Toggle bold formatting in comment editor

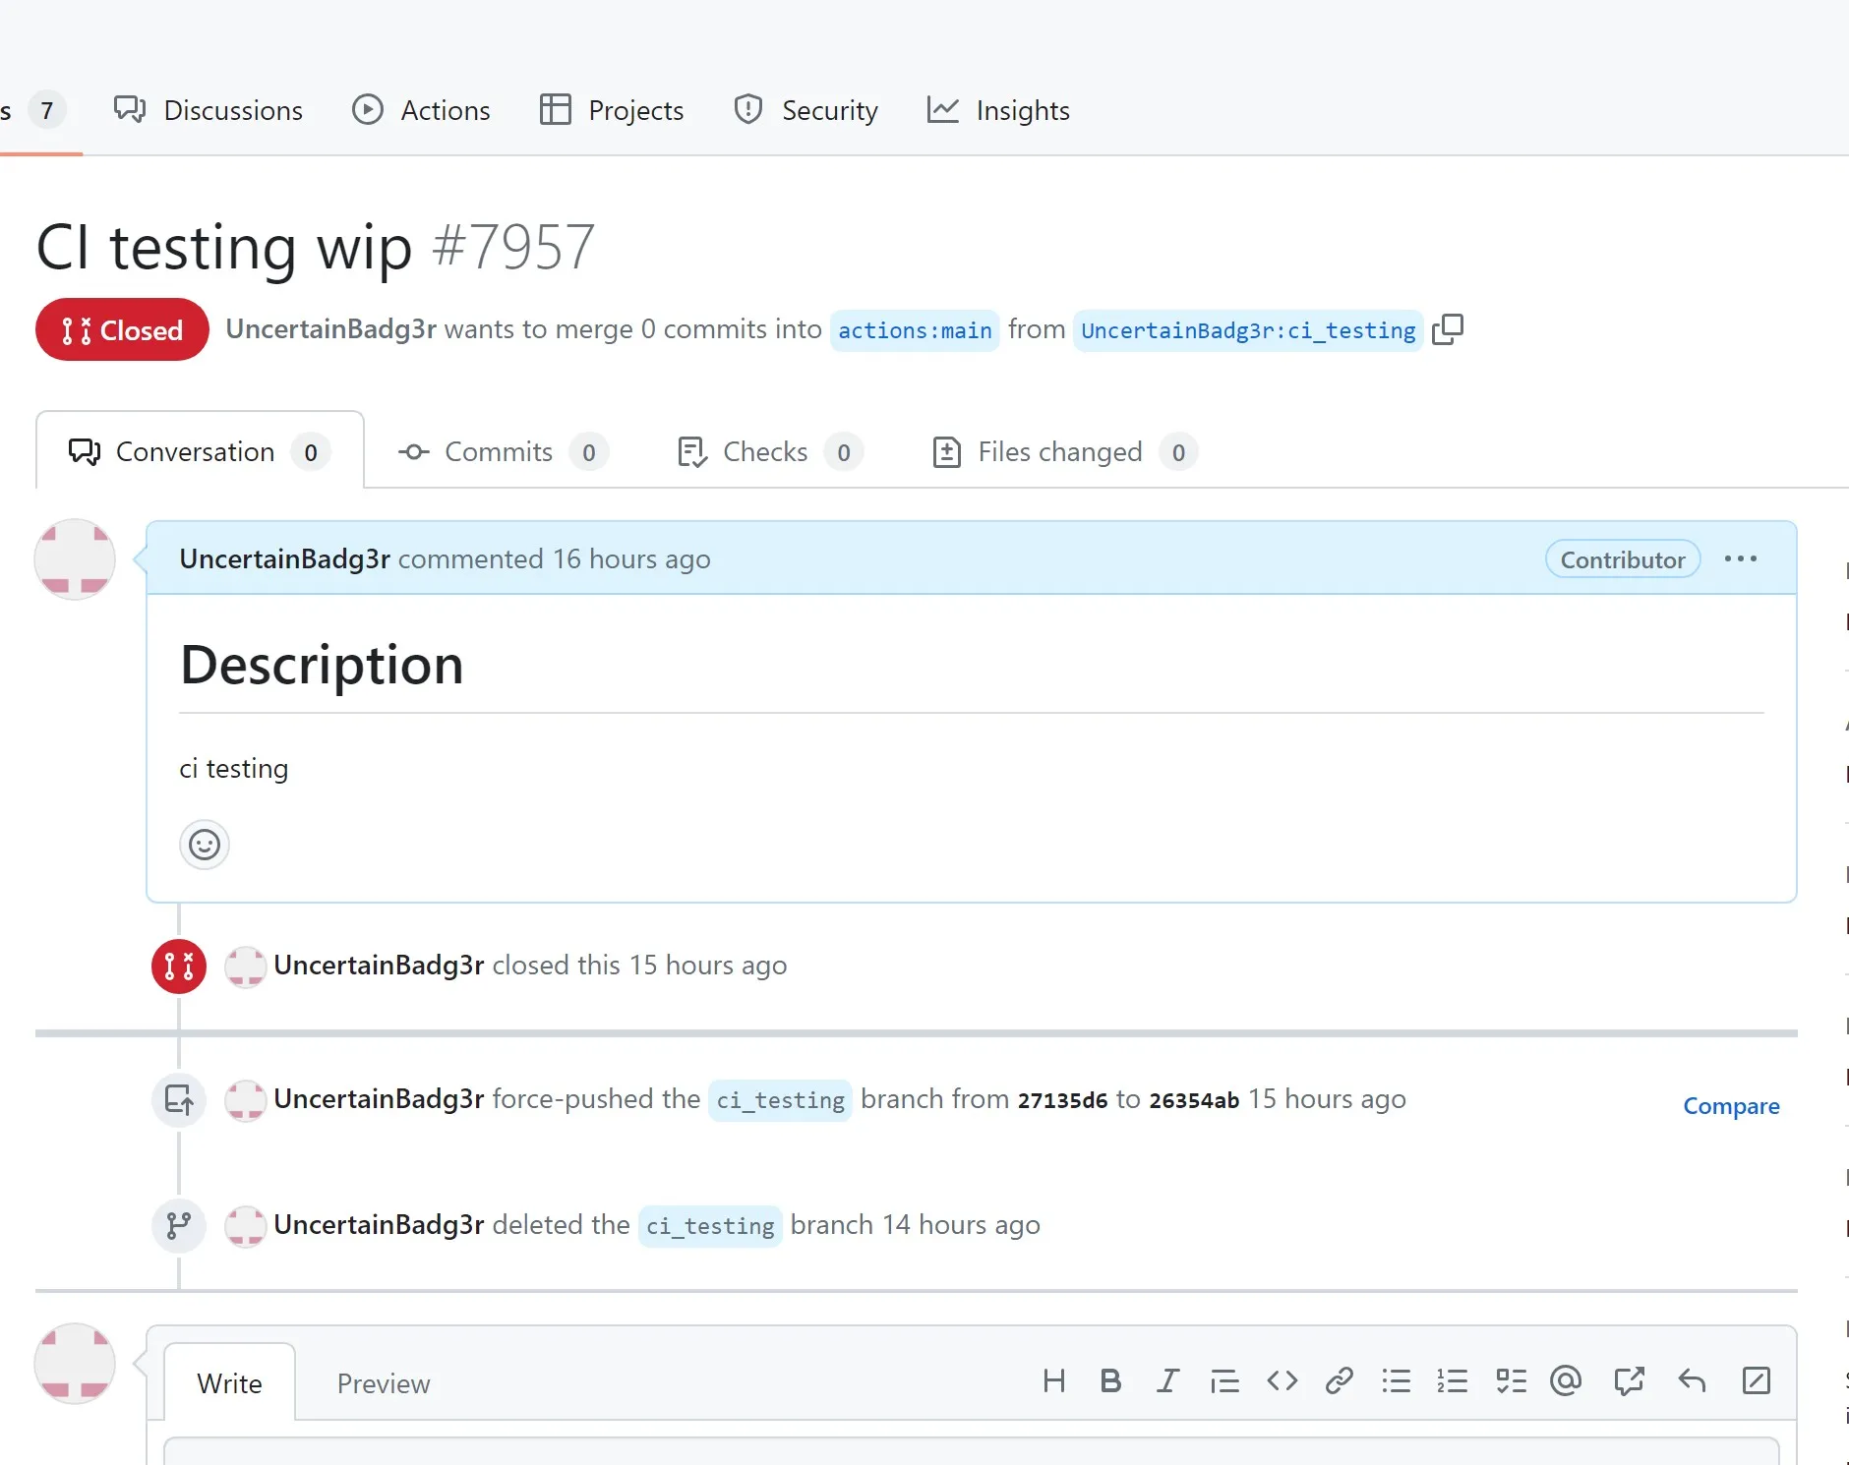click(1110, 1381)
